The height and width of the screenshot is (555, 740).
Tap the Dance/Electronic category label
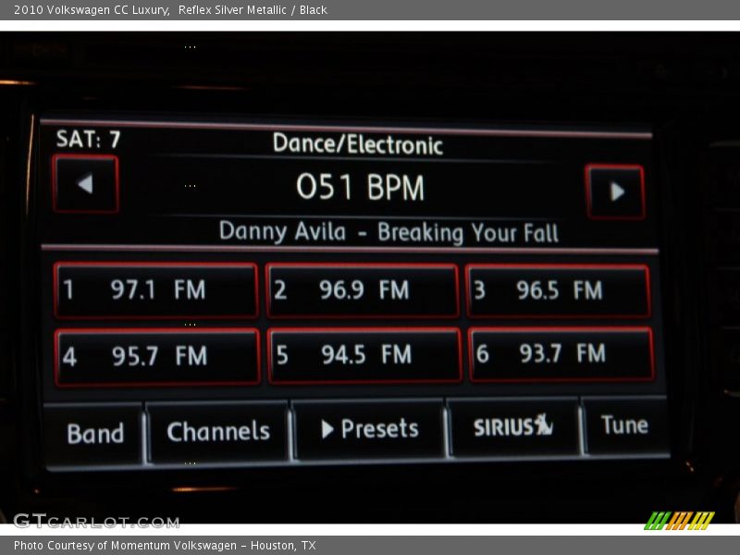358,144
